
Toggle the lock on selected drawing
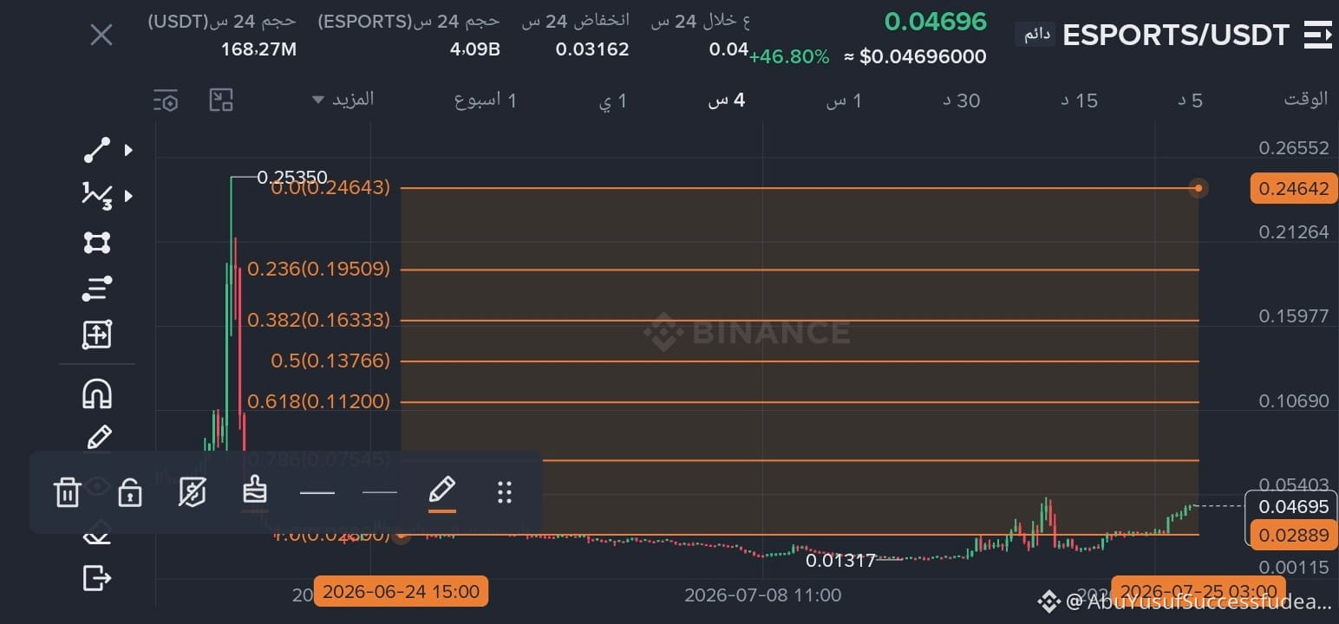[x=130, y=492]
